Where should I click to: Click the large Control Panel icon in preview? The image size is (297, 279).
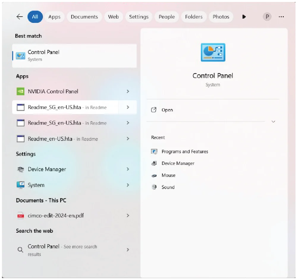coord(213,52)
